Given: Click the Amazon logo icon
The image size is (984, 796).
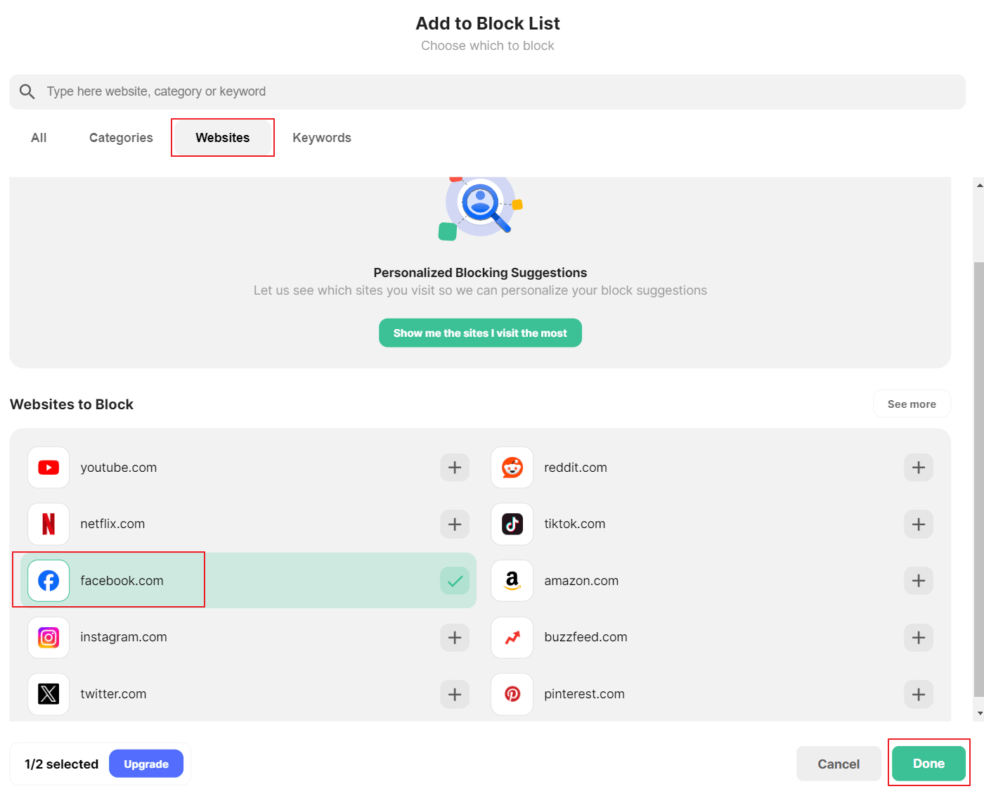Looking at the screenshot, I should click(x=512, y=581).
